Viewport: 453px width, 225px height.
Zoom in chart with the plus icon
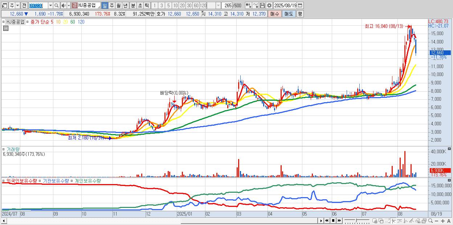point(443,221)
